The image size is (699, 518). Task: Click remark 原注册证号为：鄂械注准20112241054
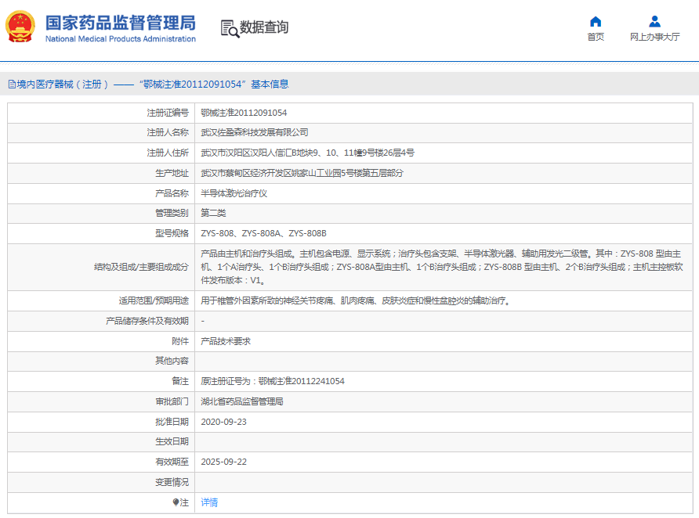click(273, 381)
